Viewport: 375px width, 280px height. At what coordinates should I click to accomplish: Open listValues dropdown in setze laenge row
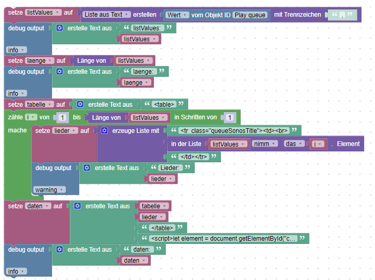pyautogui.click(x=134, y=61)
